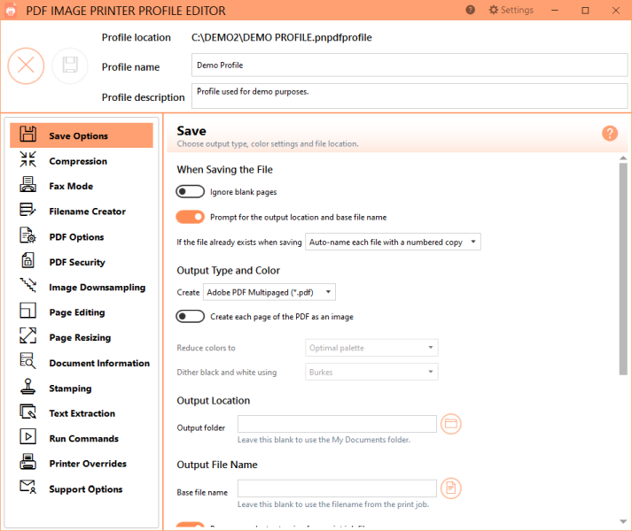
Task: Click the Filename Creator pencil icon
Action: (27, 210)
